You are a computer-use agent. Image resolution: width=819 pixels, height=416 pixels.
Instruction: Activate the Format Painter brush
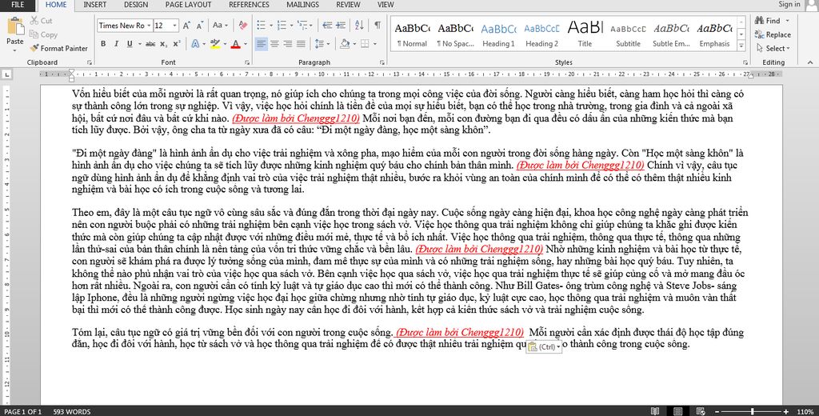(x=58, y=48)
